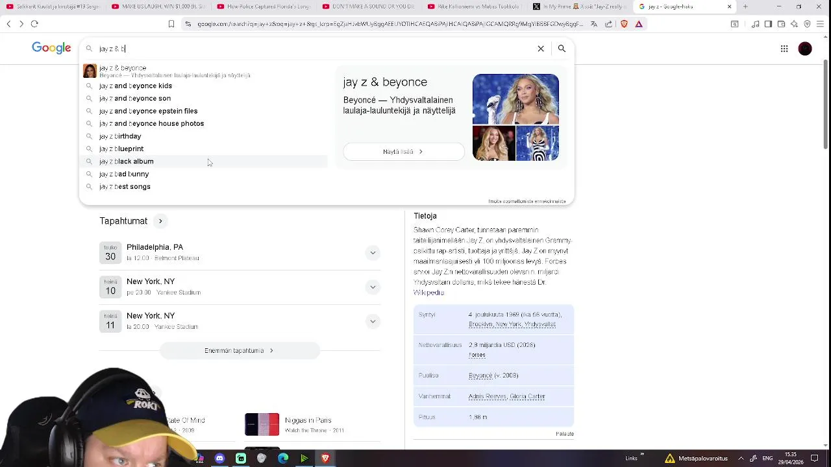Click Näytä lisää button in Beyoncé card
The image size is (831, 467).
click(x=403, y=152)
